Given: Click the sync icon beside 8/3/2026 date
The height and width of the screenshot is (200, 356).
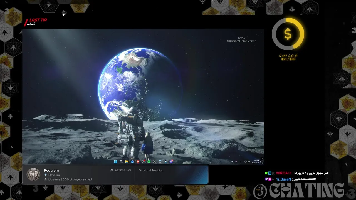Looking at the screenshot, I should pos(112,171).
